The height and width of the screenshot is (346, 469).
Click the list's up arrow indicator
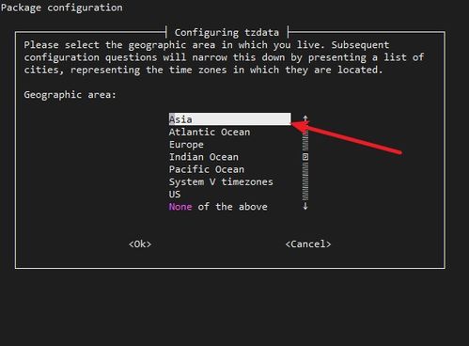305,118
